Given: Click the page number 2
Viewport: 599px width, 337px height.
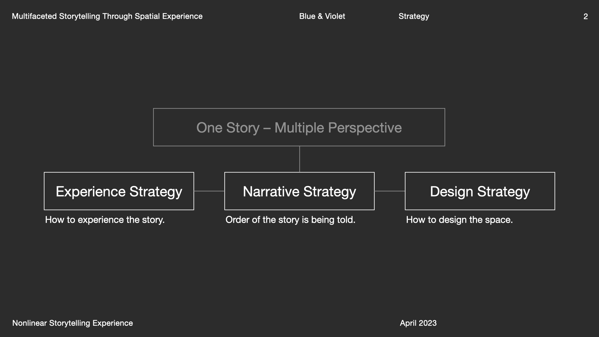Looking at the screenshot, I should pyautogui.click(x=586, y=17).
